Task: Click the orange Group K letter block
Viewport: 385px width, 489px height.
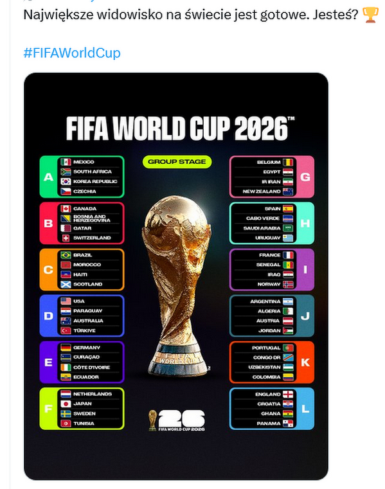Action: 305,362
